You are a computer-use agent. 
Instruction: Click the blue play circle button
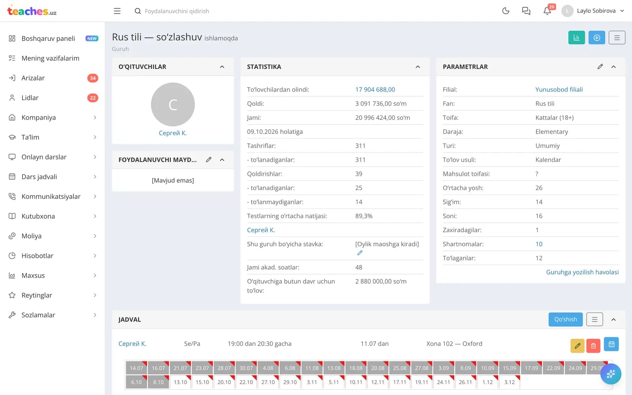pyautogui.click(x=597, y=38)
